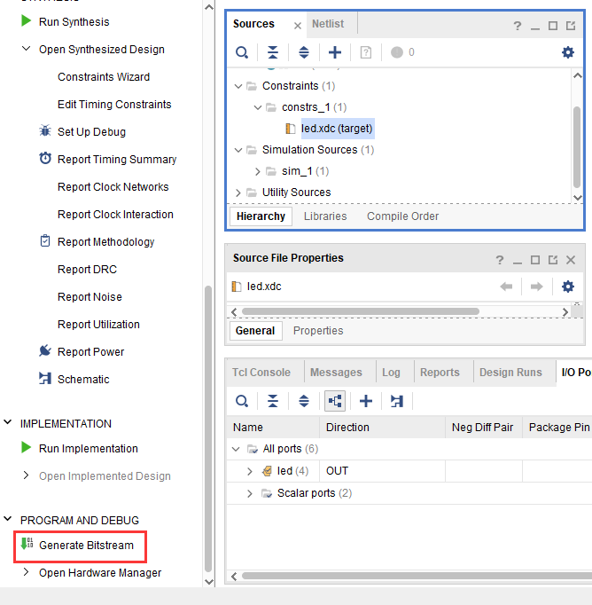Viewport: 592px width, 605px height.
Task: Click Constraints Wizard
Action: 104,77
